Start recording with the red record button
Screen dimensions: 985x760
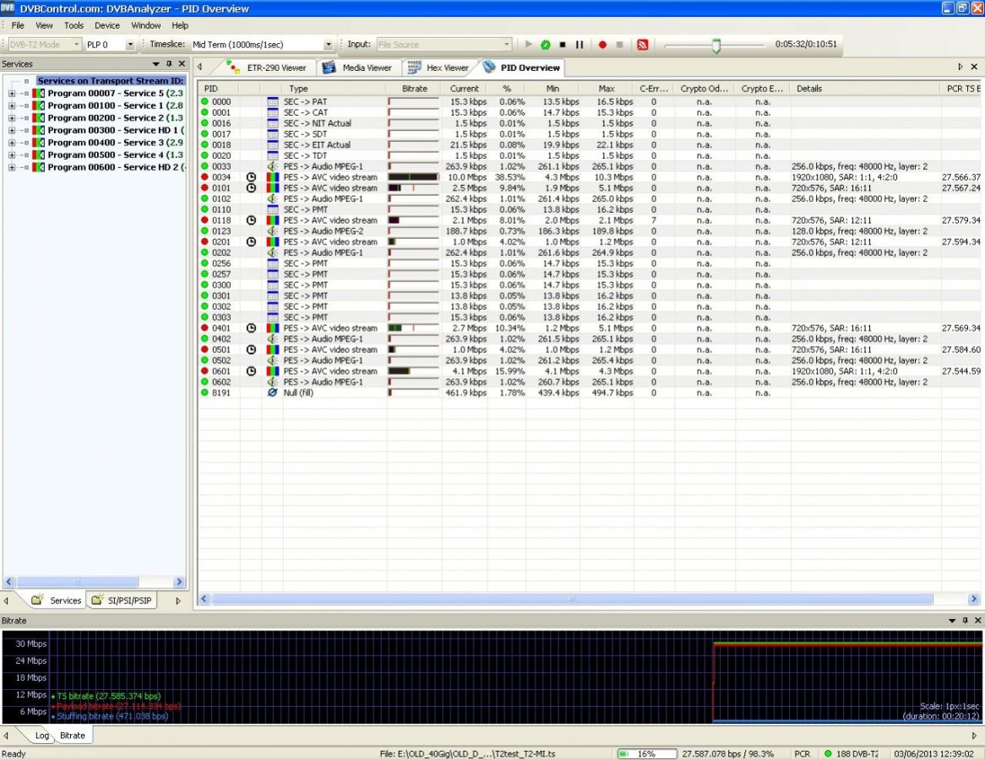click(x=602, y=45)
